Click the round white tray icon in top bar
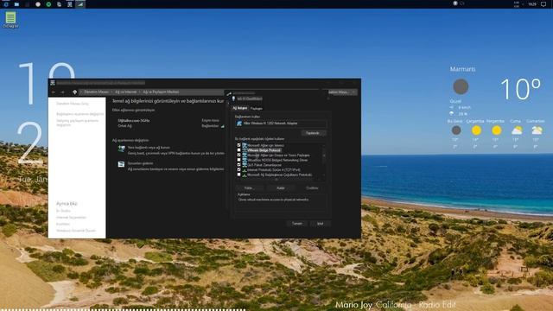 [x=455, y=3]
